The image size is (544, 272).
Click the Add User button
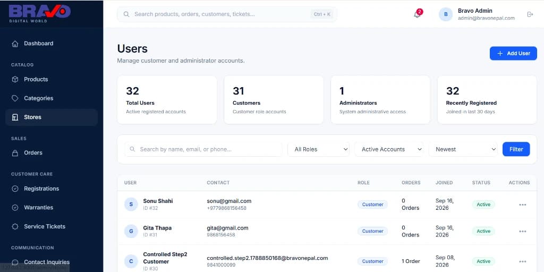(x=513, y=54)
